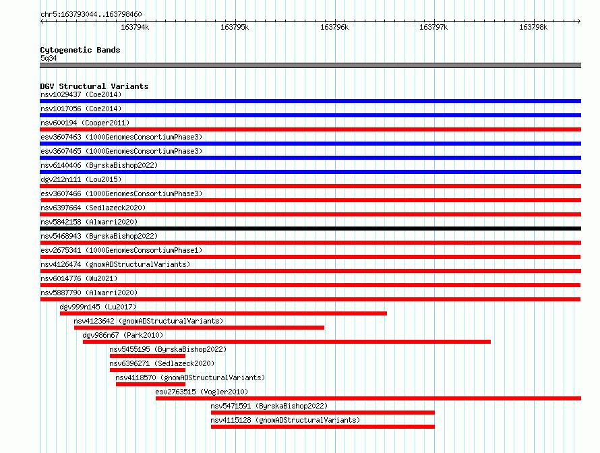Click the nsv1017056 (Coe2014) variant label
Screen dimensions: 600x453
pos(81,109)
